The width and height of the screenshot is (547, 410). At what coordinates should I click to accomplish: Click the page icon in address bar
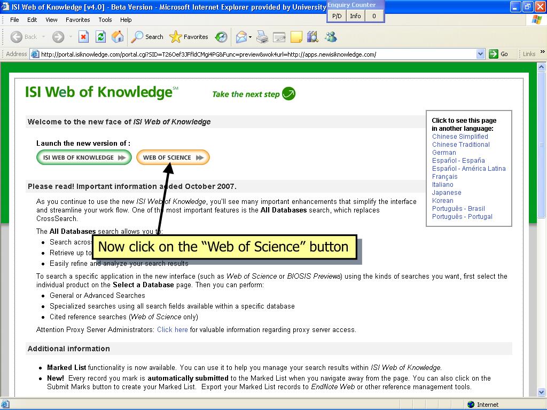35,54
